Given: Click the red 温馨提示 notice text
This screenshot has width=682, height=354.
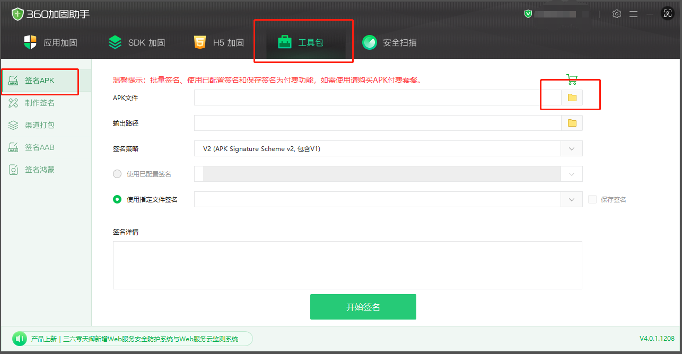Looking at the screenshot, I should pos(267,81).
